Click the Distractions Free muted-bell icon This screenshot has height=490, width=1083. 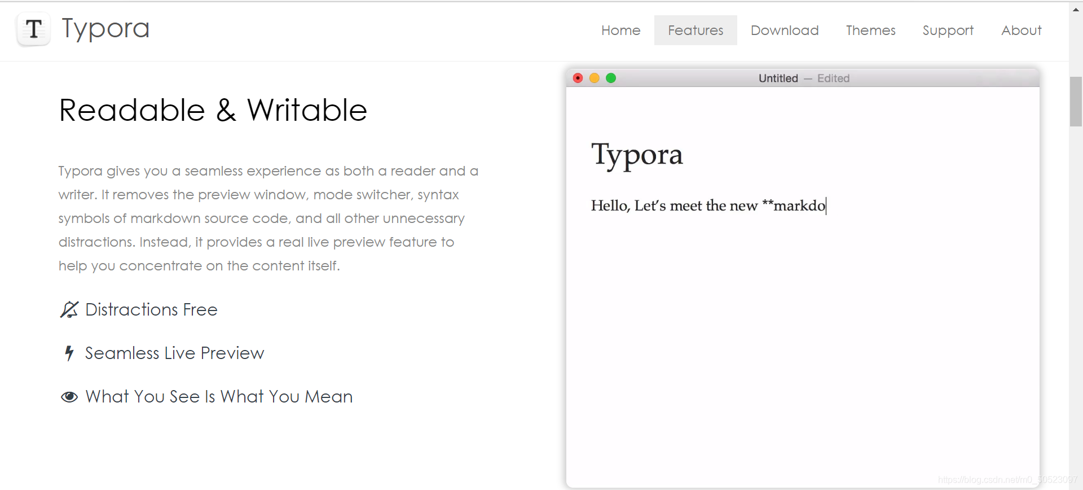point(69,309)
